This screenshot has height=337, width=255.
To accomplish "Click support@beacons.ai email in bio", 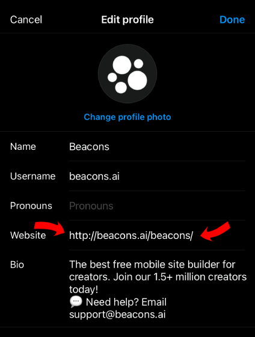I will point(117,314).
